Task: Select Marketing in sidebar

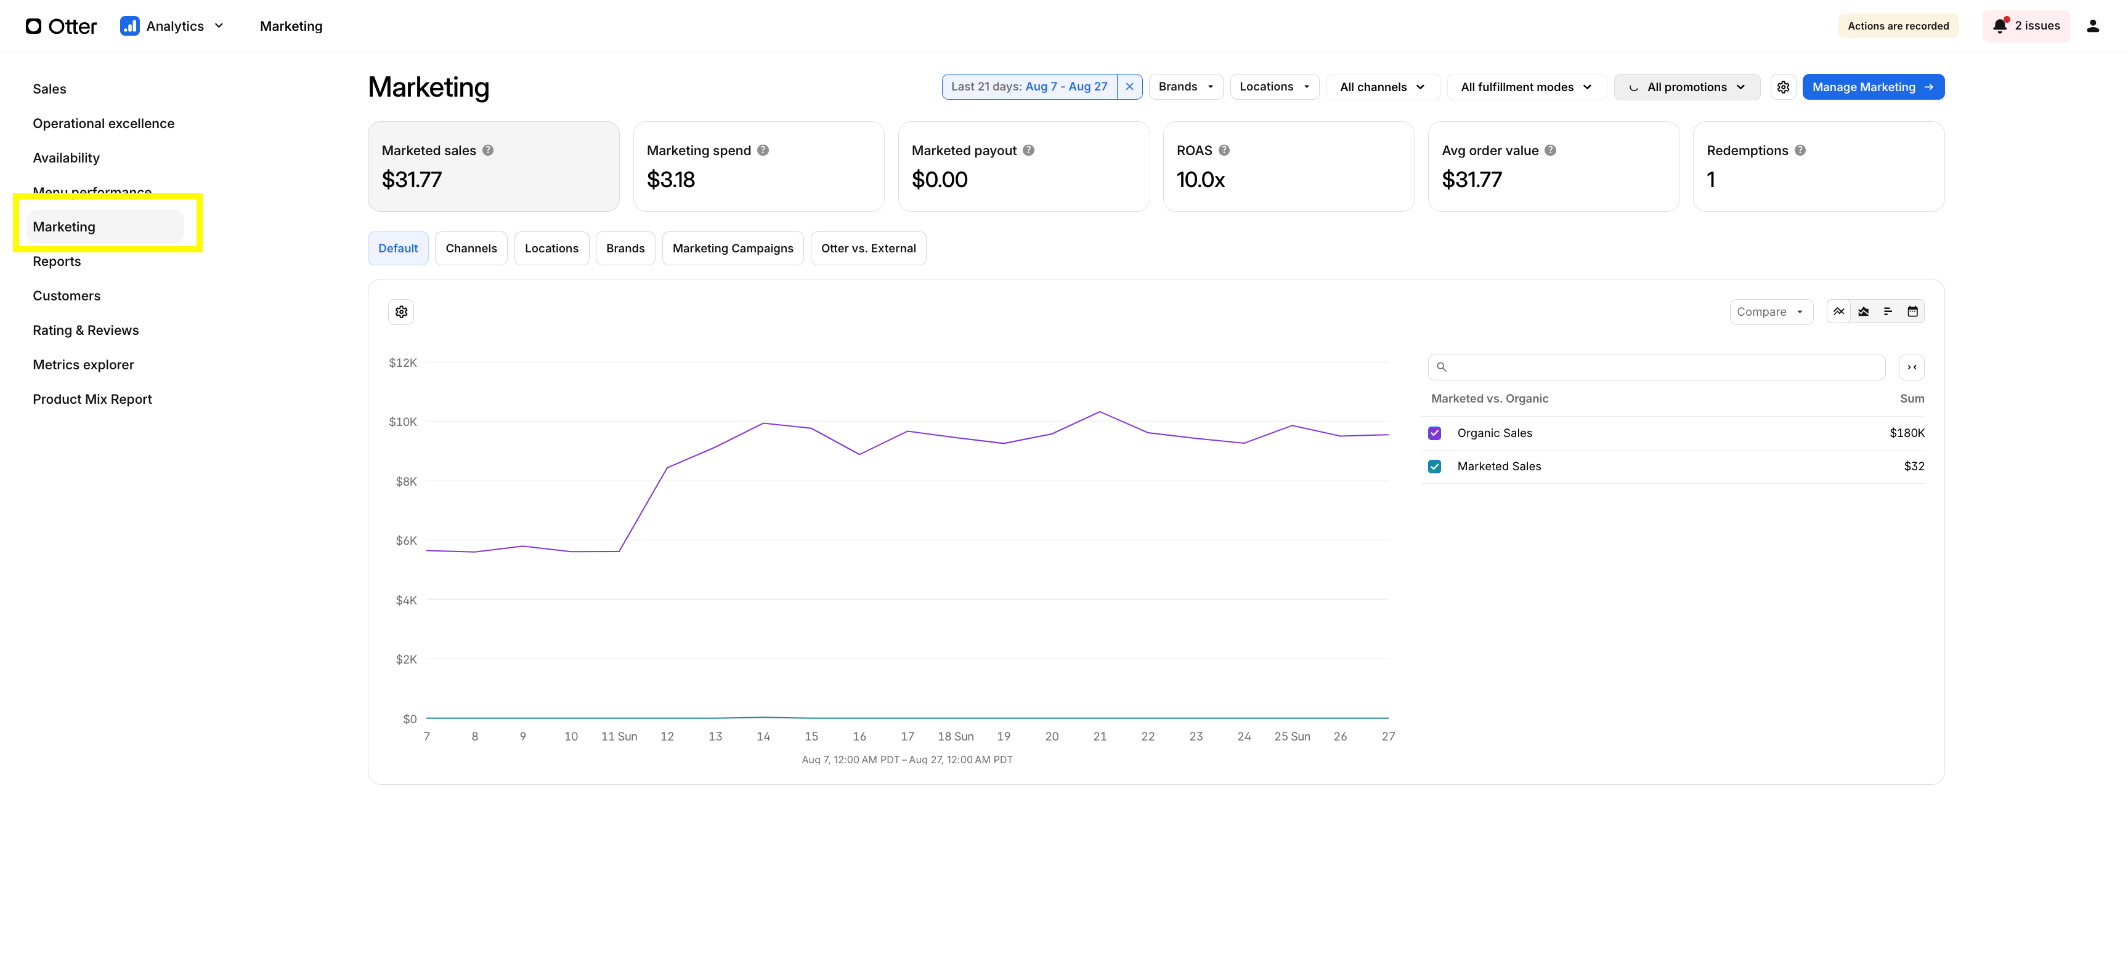Action: pyautogui.click(x=105, y=227)
